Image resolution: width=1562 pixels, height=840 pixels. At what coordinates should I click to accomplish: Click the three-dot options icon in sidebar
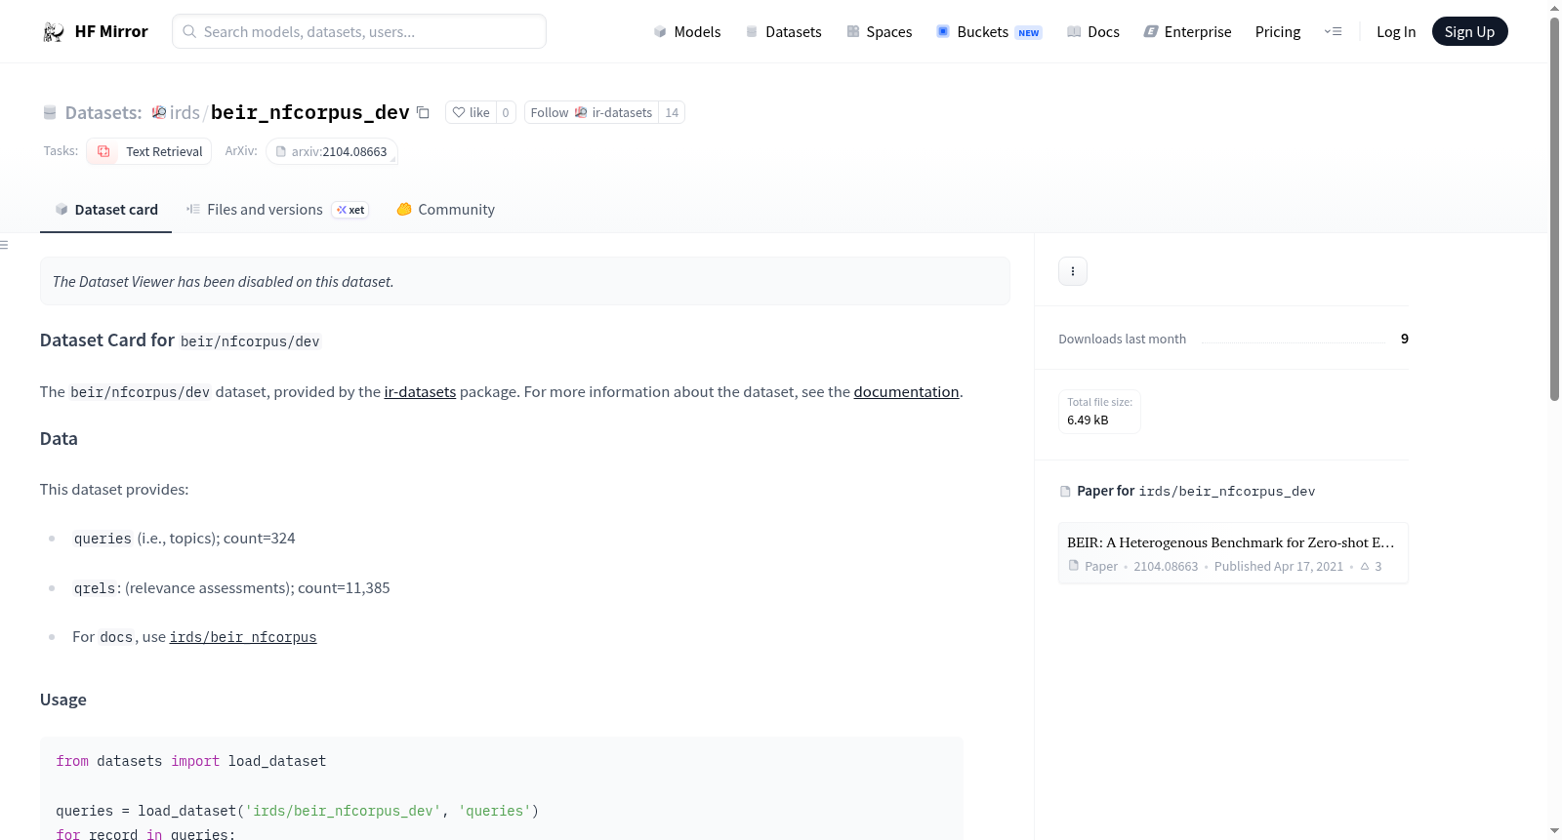pyautogui.click(x=1073, y=271)
